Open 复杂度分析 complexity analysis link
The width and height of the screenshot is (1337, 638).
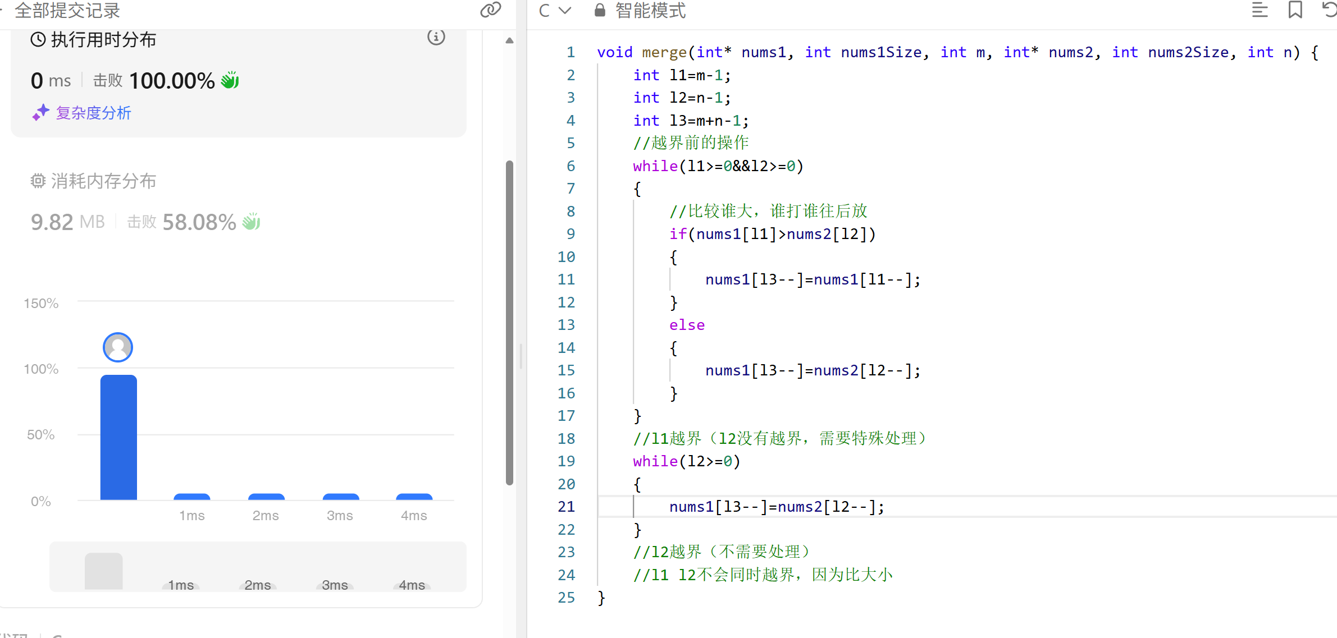coord(93,113)
